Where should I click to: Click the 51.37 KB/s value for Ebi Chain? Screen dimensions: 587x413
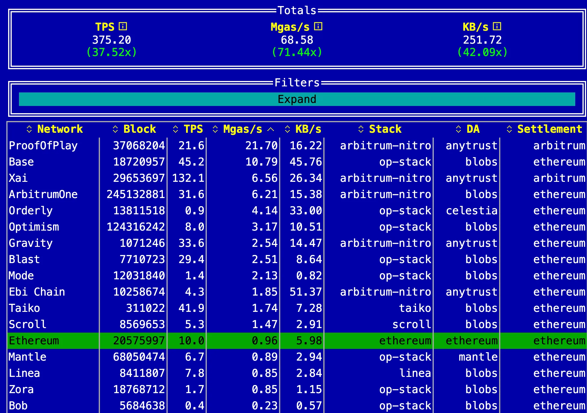[306, 292]
